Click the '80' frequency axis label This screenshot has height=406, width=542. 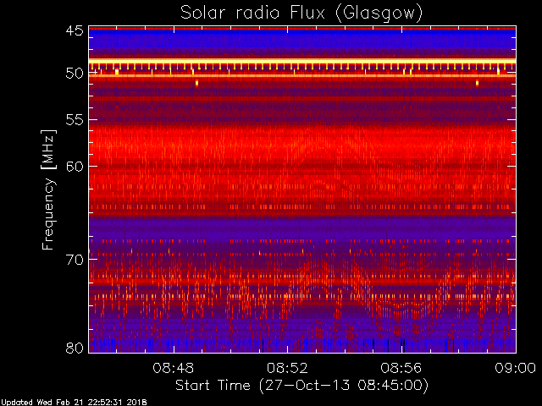[75, 348]
